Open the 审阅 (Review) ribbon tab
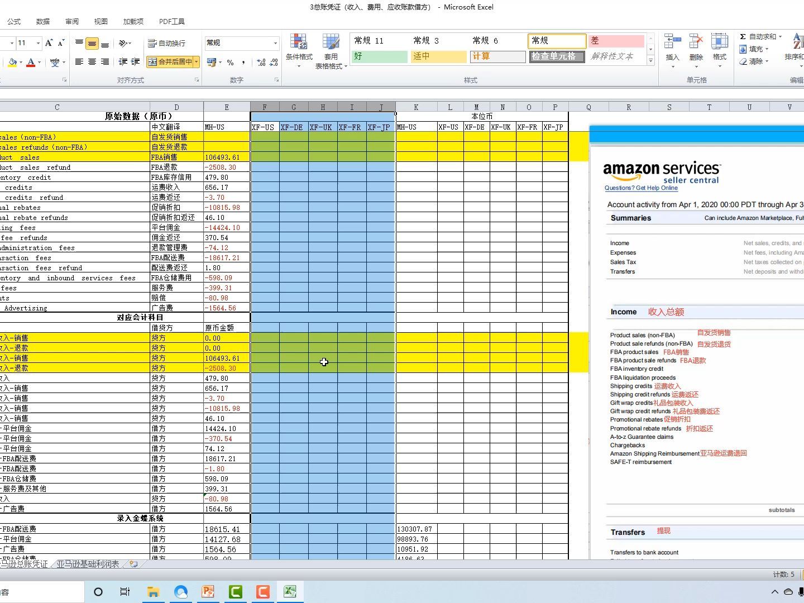Image resolution: width=804 pixels, height=603 pixels. tap(72, 21)
